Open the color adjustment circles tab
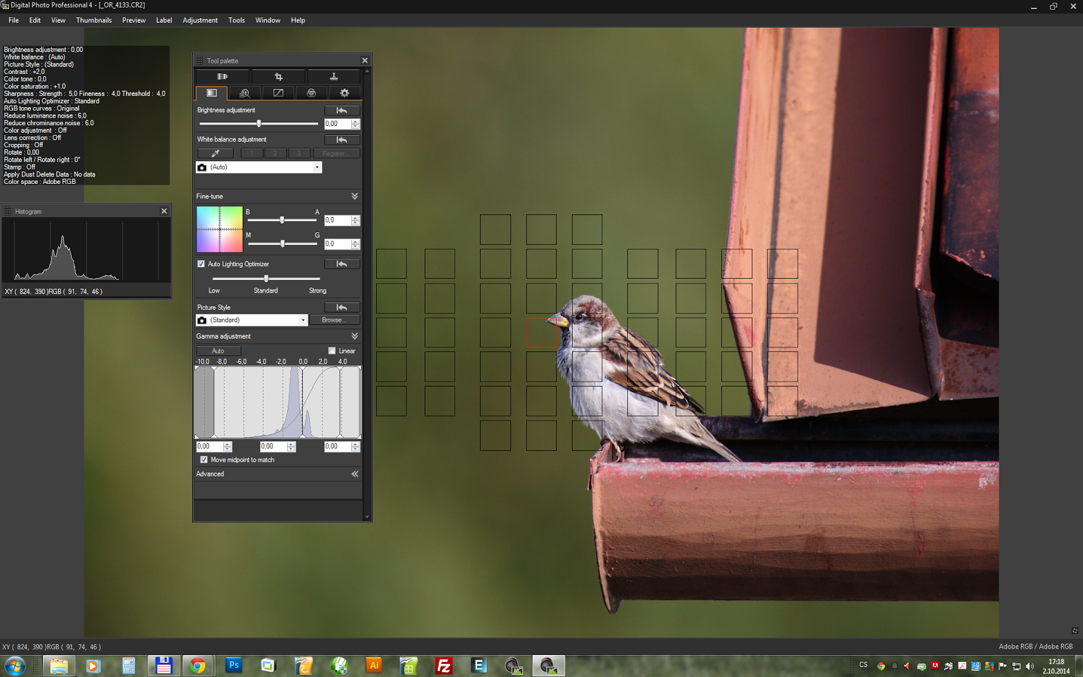 (x=311, y=93)
